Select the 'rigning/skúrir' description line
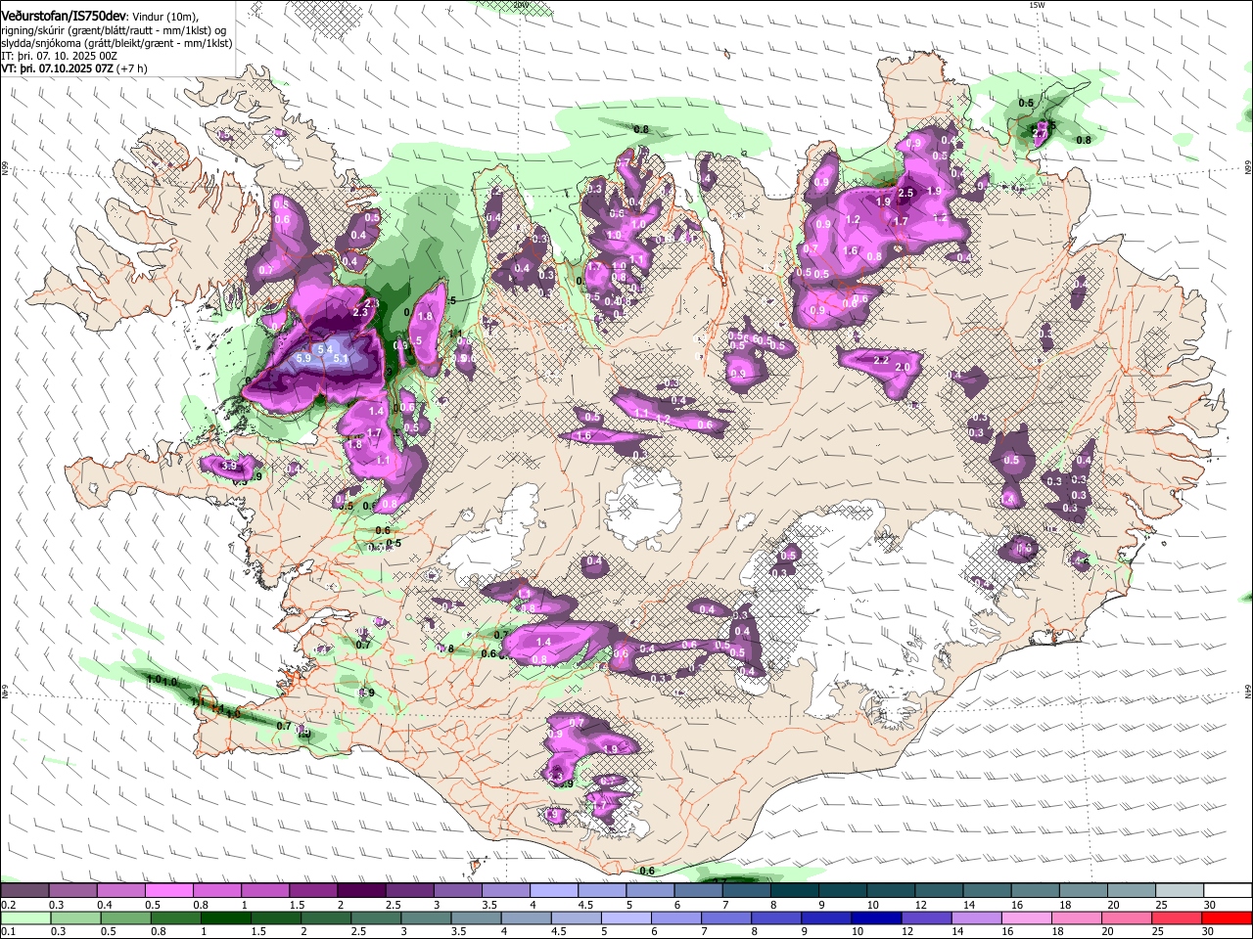The height and width of the screenshot is (939, 1253). click(115, 30)
